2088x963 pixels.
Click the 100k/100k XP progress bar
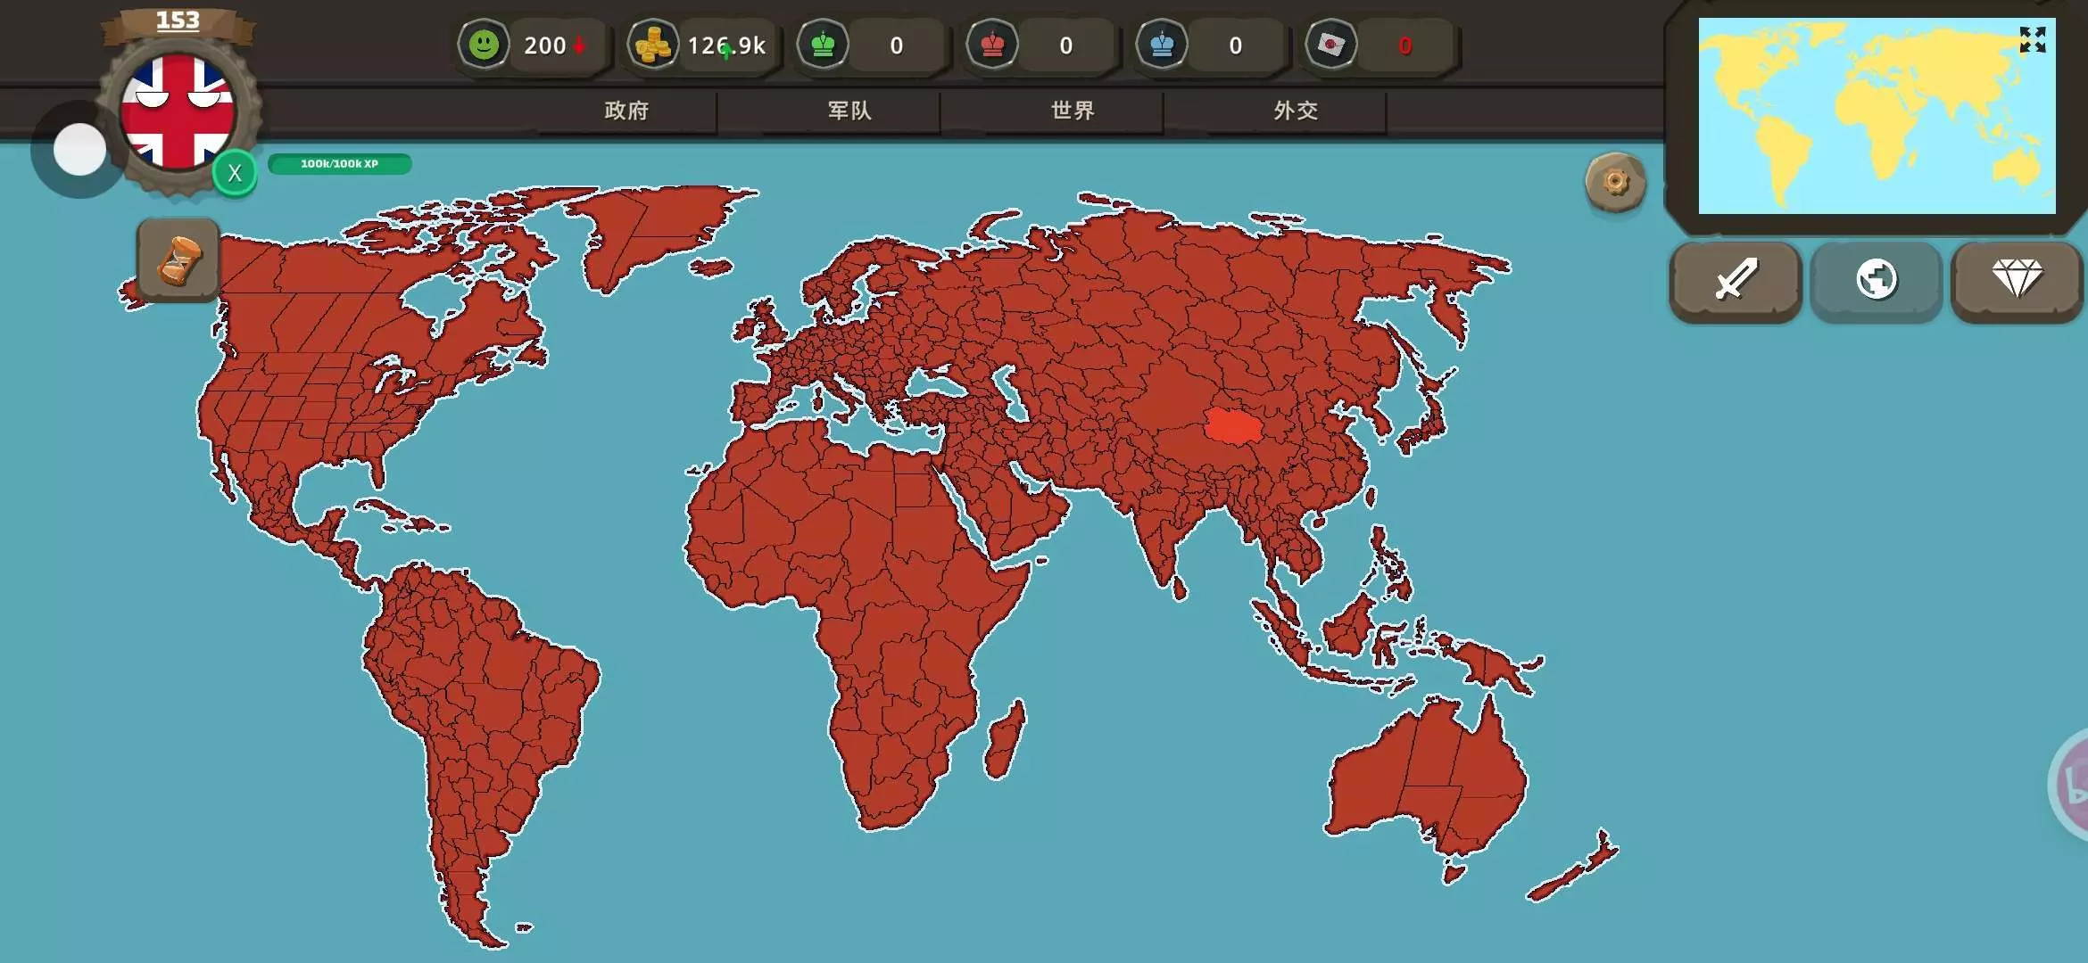[339, 164]
